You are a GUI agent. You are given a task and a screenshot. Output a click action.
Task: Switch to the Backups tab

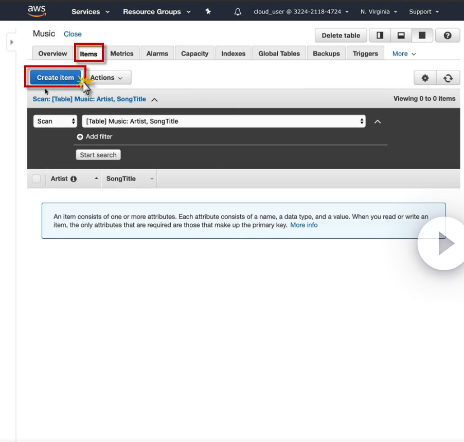pyautogui.click(x=327, y=54)
